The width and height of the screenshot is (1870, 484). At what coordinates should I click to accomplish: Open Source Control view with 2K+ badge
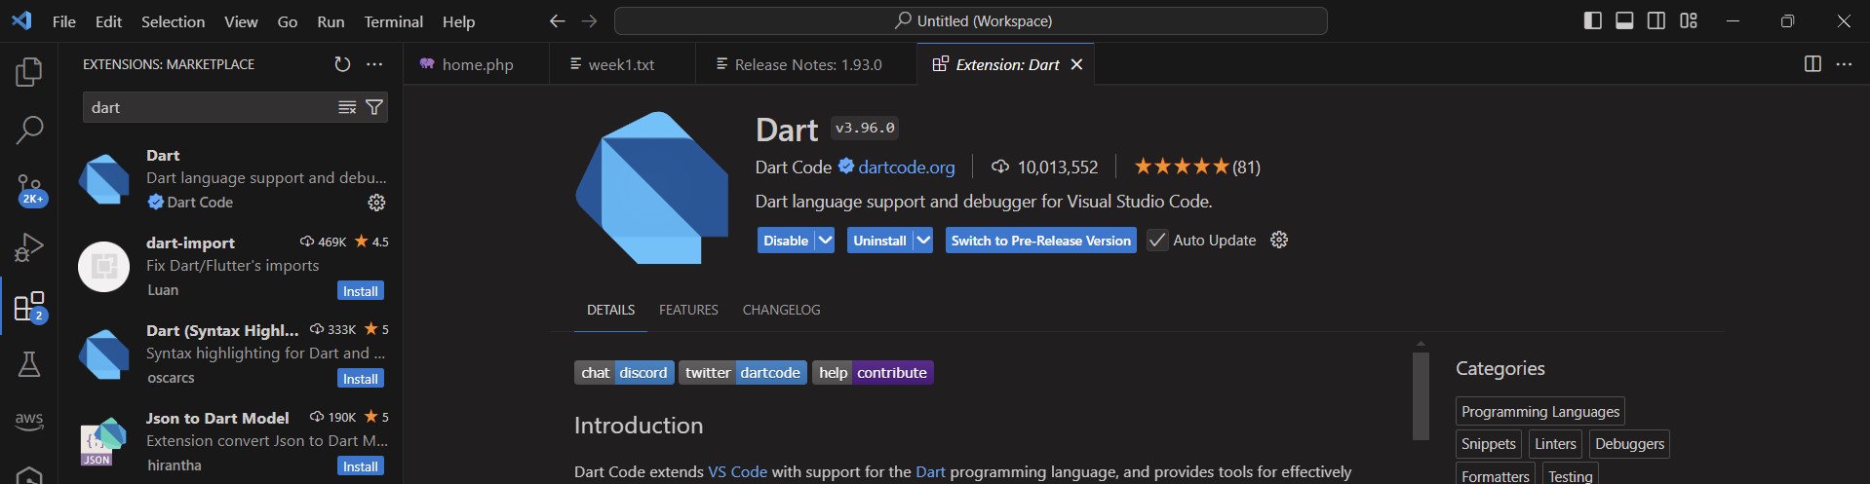click(29, 189)
